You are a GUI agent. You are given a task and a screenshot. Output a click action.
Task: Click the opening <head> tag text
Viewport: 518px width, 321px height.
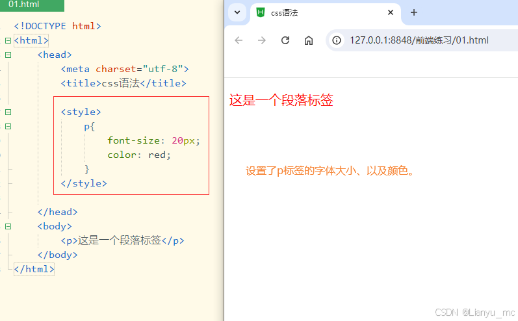[55, 55]
